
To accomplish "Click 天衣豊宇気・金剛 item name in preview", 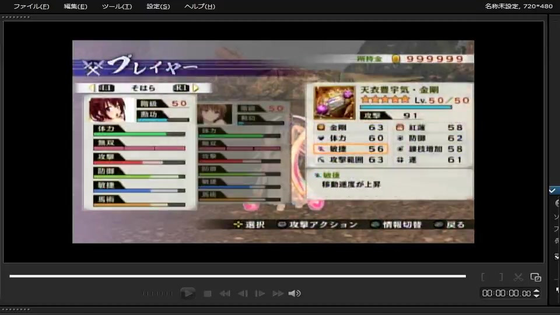I will click(x=400, y=90).
